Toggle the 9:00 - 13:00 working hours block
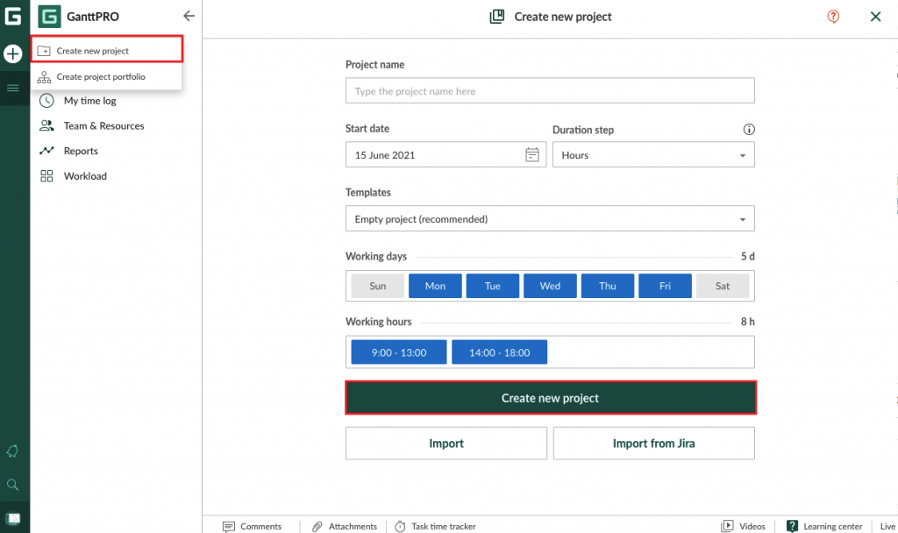This screenshot has width=898, height=533. [398, 352]
